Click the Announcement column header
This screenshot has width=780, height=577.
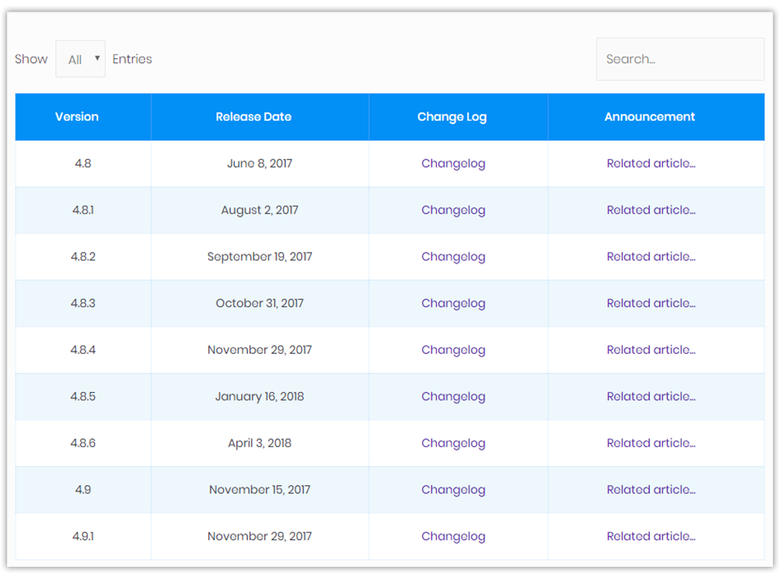pos(650,116)
